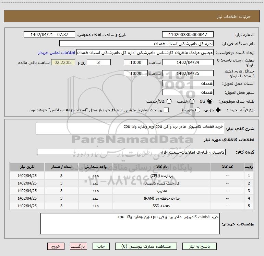The height and width of the screenshot is (256, 264).
Task: Click the توضیحات خریدار text area
Action: coord(130,224)
